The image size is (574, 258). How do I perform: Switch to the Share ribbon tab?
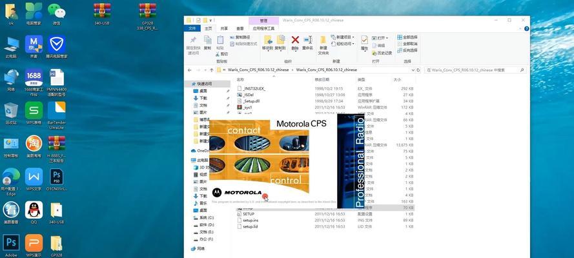click(224, 28)
